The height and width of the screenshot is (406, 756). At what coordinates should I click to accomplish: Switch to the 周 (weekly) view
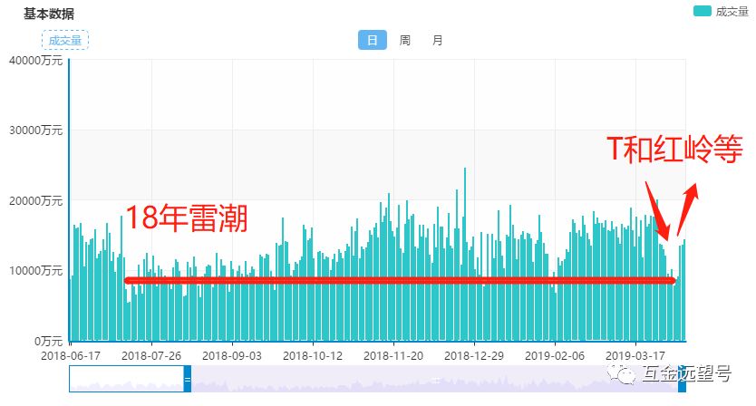[x=405, y=40]
